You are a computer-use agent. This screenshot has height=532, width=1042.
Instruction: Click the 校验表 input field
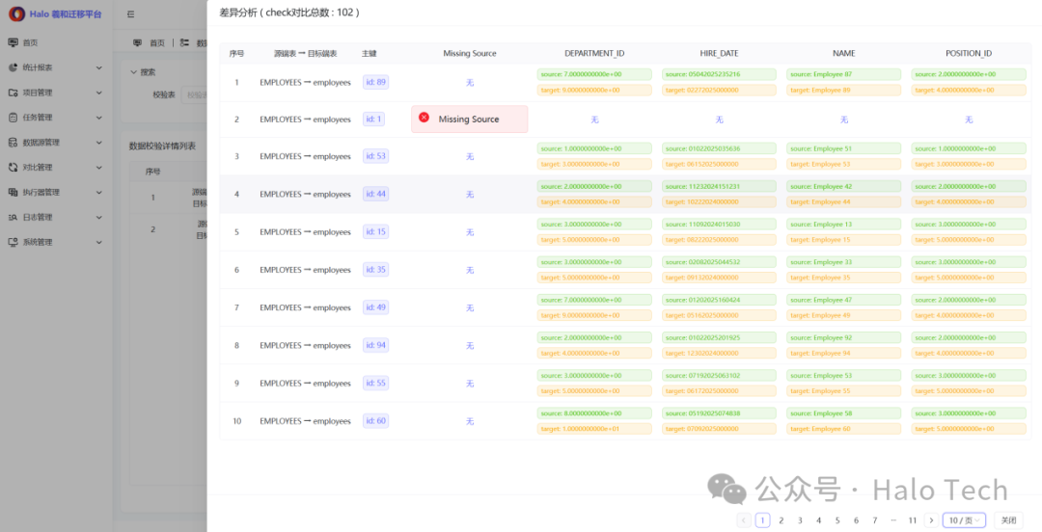[193, 95]
